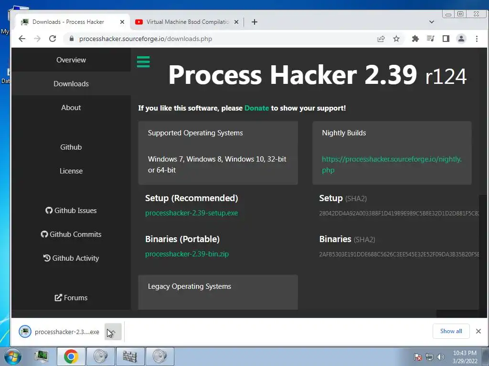
Task: Reload the page with the refresh icon
Action: tap(53, 39)
